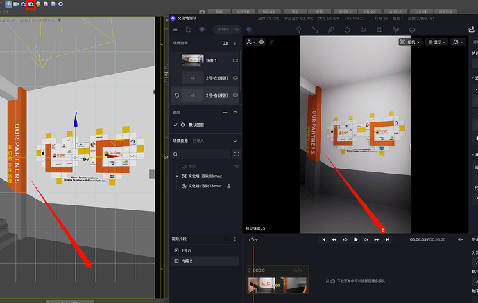Go to the next keyframe
This screenshot has width=478, height=303.
click(x=366, y=239)
